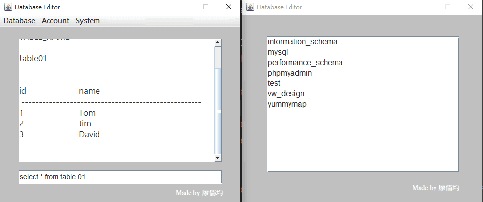
Task: Click the id column header text
Action: coord(23,91)
